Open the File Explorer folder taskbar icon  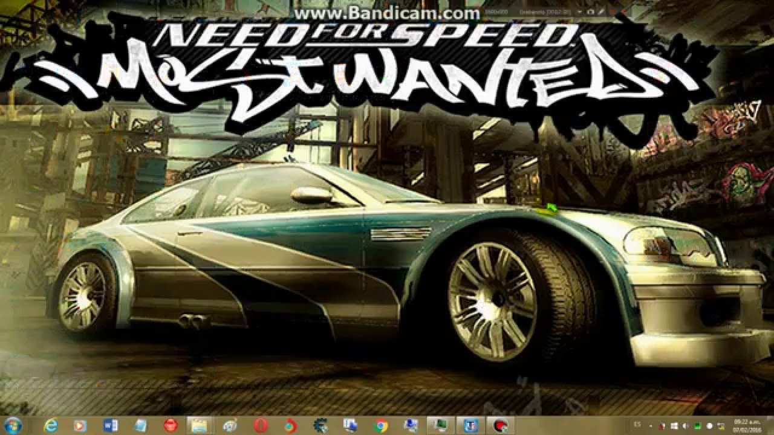click(199, 425)
